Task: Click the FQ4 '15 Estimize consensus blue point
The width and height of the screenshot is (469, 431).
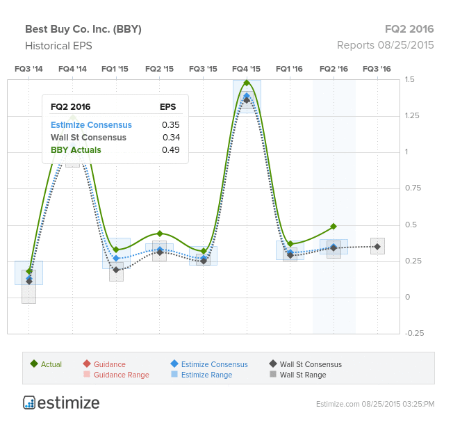Action: coord(247,96)
